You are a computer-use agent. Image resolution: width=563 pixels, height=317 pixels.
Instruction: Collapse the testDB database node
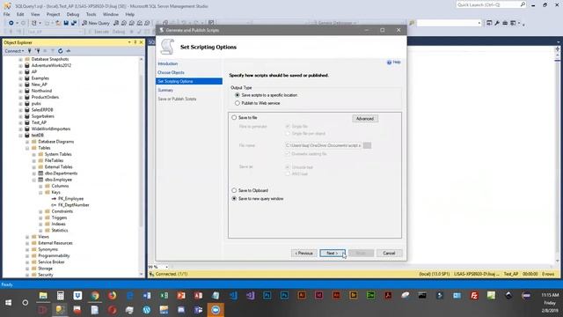(21, 135)
